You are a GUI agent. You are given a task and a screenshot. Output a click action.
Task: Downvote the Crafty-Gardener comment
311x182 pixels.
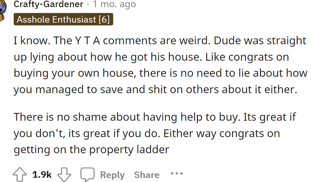(64, 175)
